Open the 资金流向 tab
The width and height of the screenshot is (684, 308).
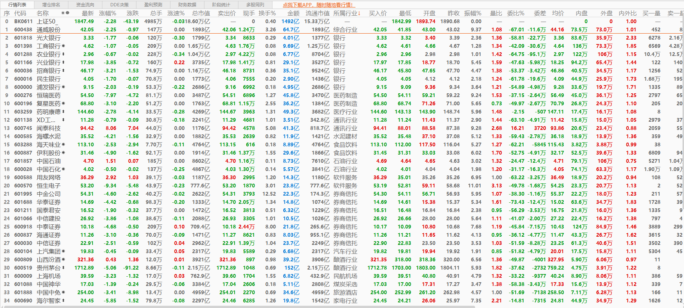(85, 5)
